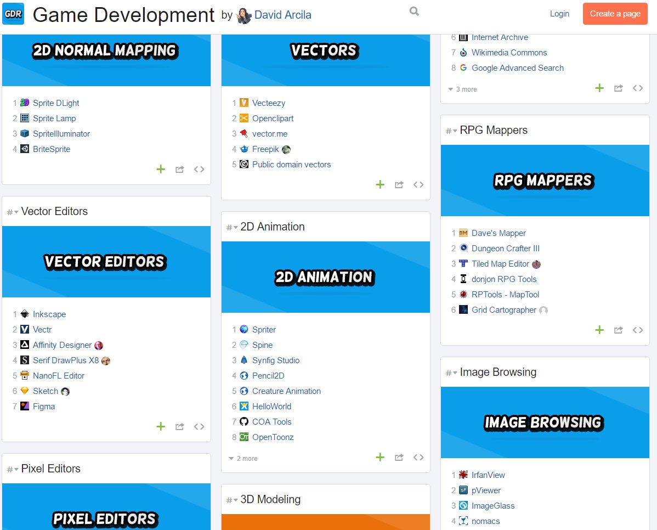The image size is (657, 530).
Task: Add item to 2D Normal Mapping list
Action: click(161, 170)
